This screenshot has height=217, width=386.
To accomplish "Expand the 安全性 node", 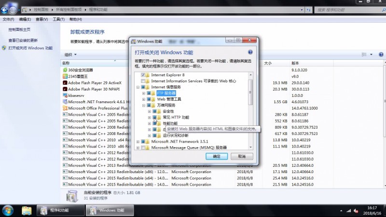I will (150, 111).
